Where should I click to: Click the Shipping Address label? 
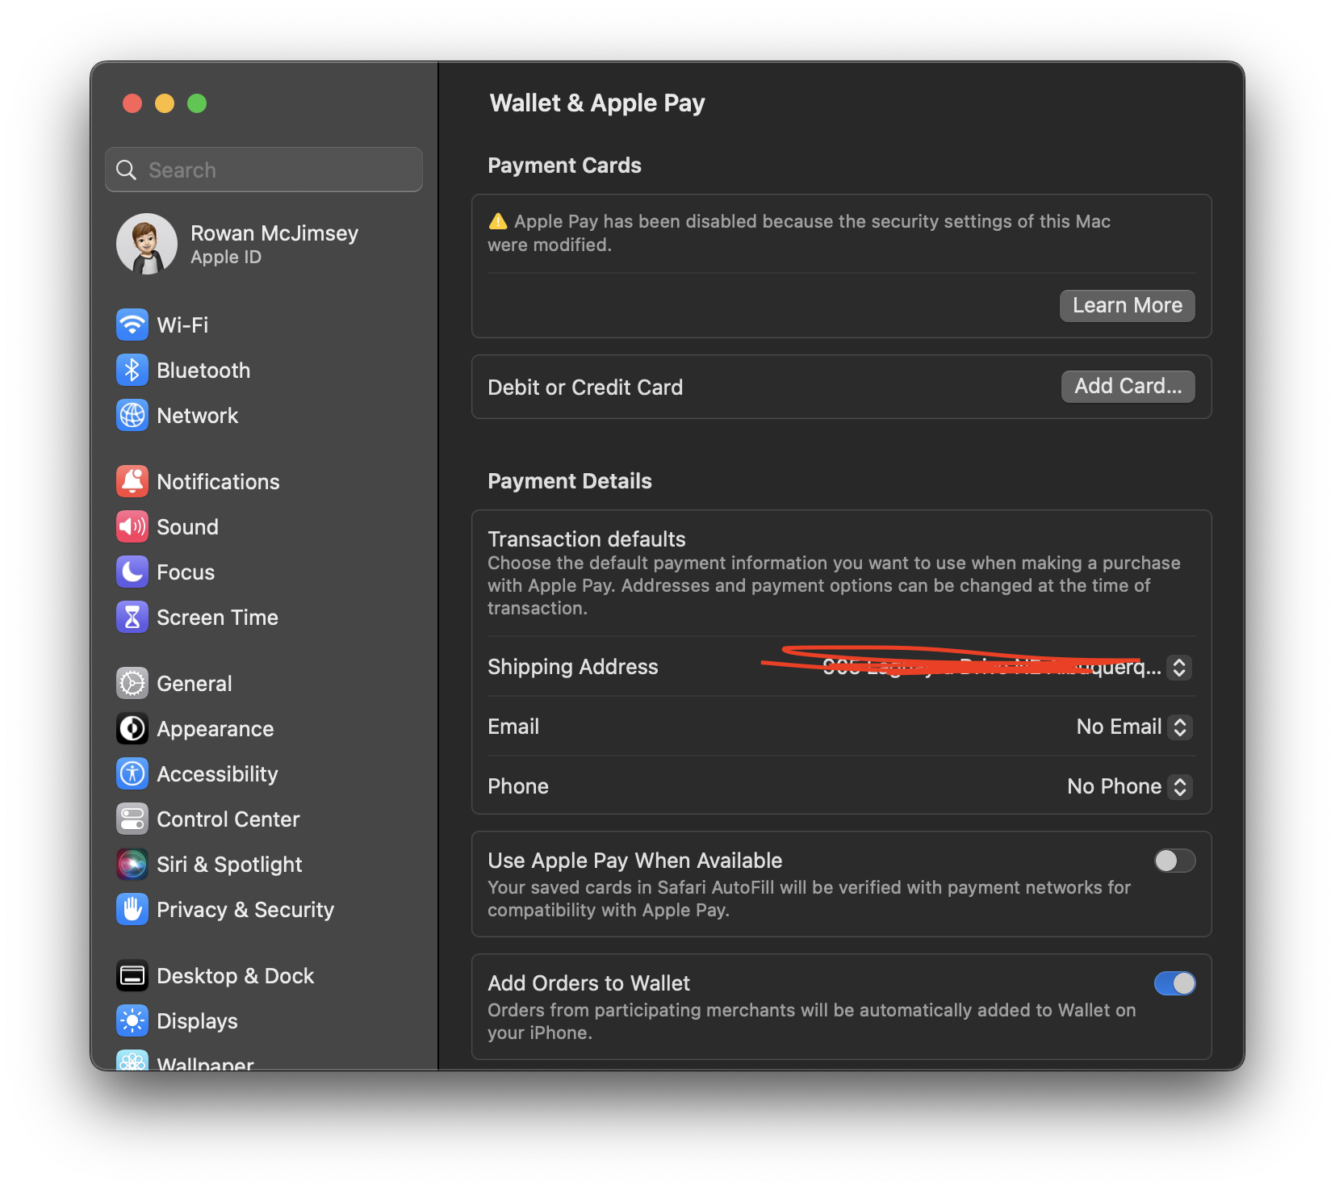(x=573, y=667)
